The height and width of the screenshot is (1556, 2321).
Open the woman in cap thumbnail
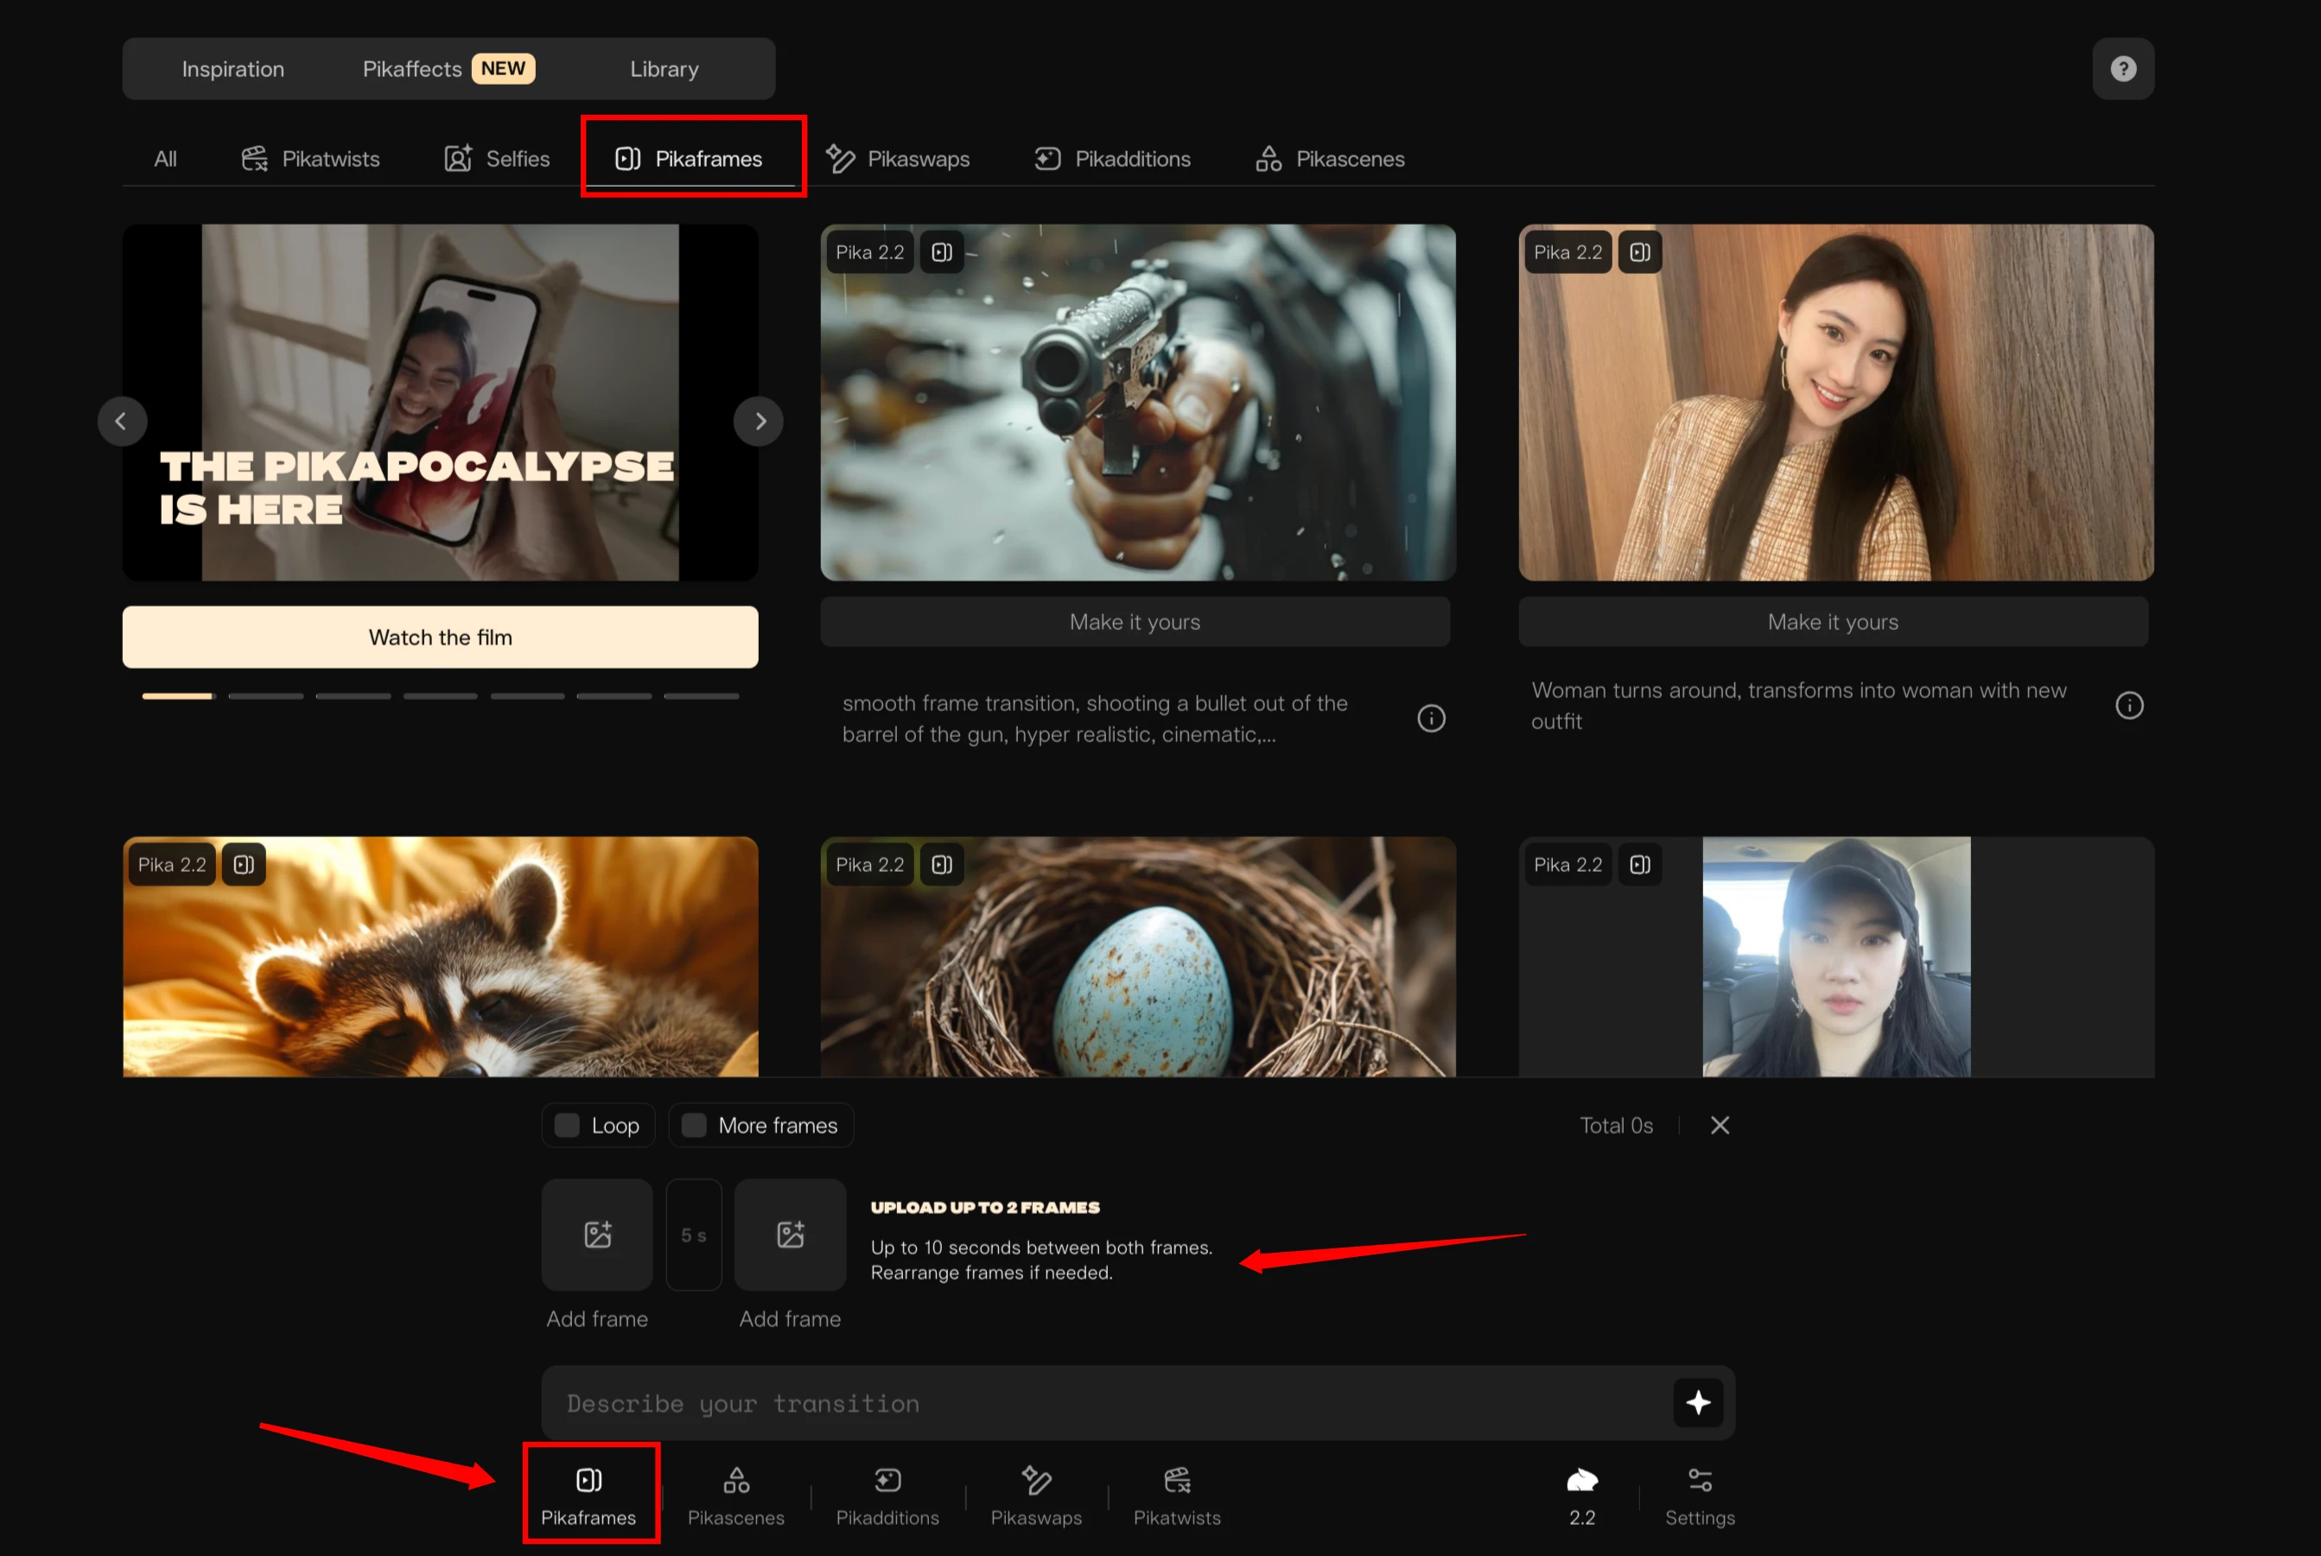[x=1835, y=956]
